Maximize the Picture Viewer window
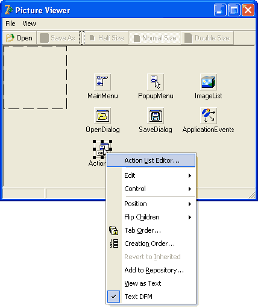 [234, 10]
